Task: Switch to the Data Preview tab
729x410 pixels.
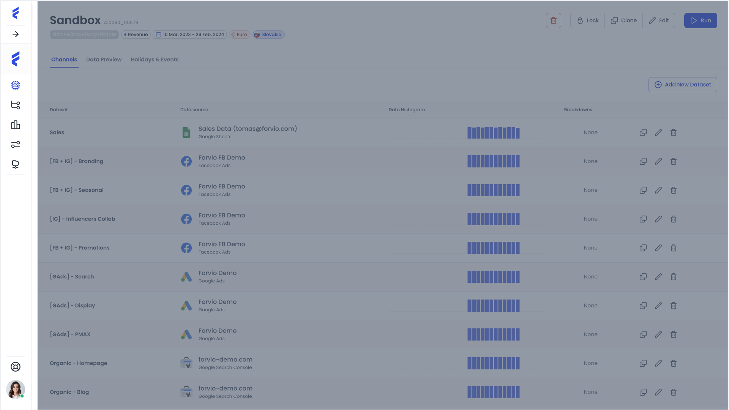Action: [104, 60]
